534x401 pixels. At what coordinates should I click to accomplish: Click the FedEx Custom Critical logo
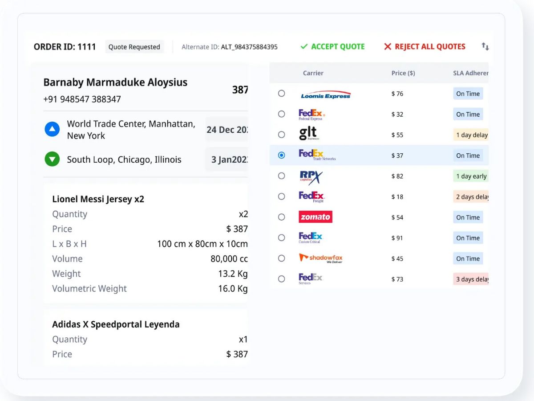311,238
